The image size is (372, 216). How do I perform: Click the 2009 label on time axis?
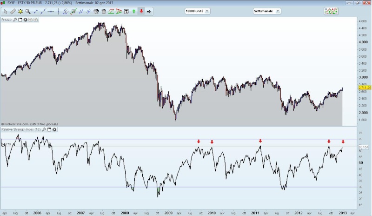[168, 213]
